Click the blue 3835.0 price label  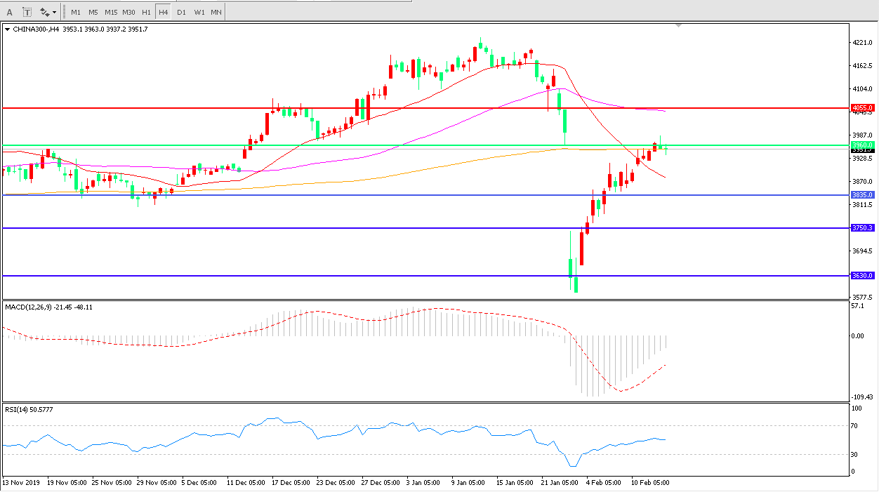pyautogui.click(x=861, y=195)
